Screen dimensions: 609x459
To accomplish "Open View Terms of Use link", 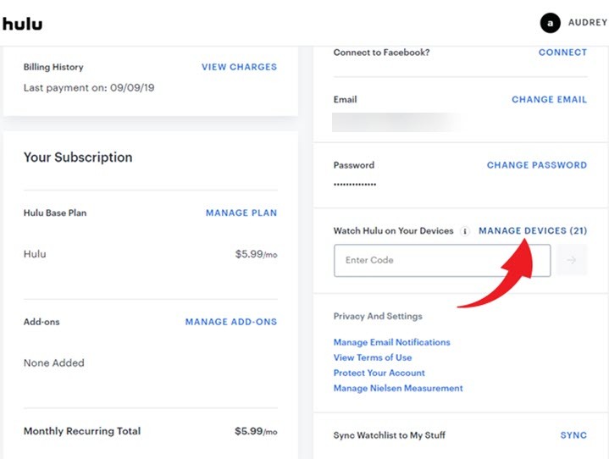I will [373, 357].
